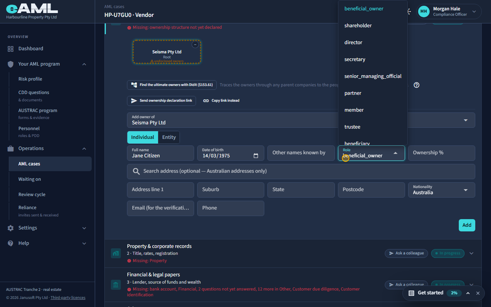The image size is (491, 307).
Task: Open the Get started checklist icon
Action: click(x=411, y=293)
